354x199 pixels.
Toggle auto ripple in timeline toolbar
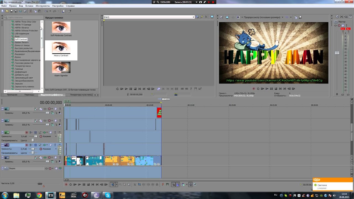click(x=183, y=184)
